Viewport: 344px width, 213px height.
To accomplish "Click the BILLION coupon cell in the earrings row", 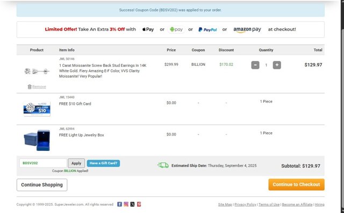I will [x=198, y=65].
